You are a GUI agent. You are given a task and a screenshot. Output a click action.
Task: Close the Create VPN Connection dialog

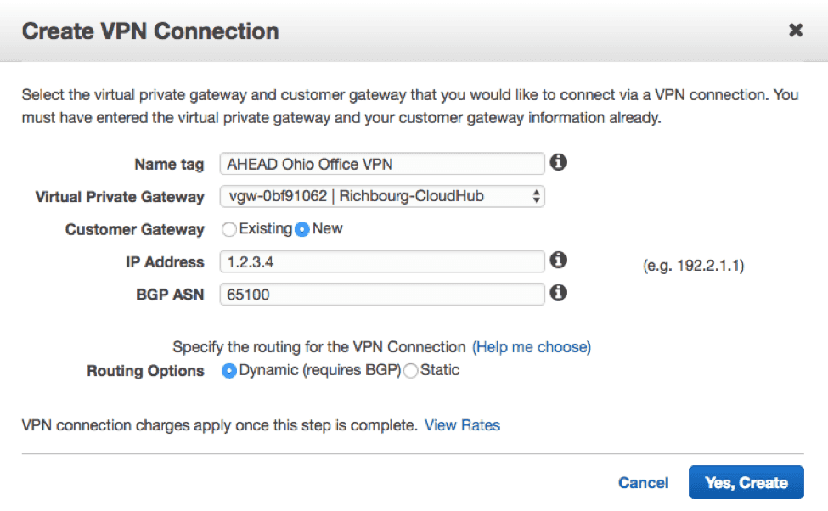coord(796,30)
